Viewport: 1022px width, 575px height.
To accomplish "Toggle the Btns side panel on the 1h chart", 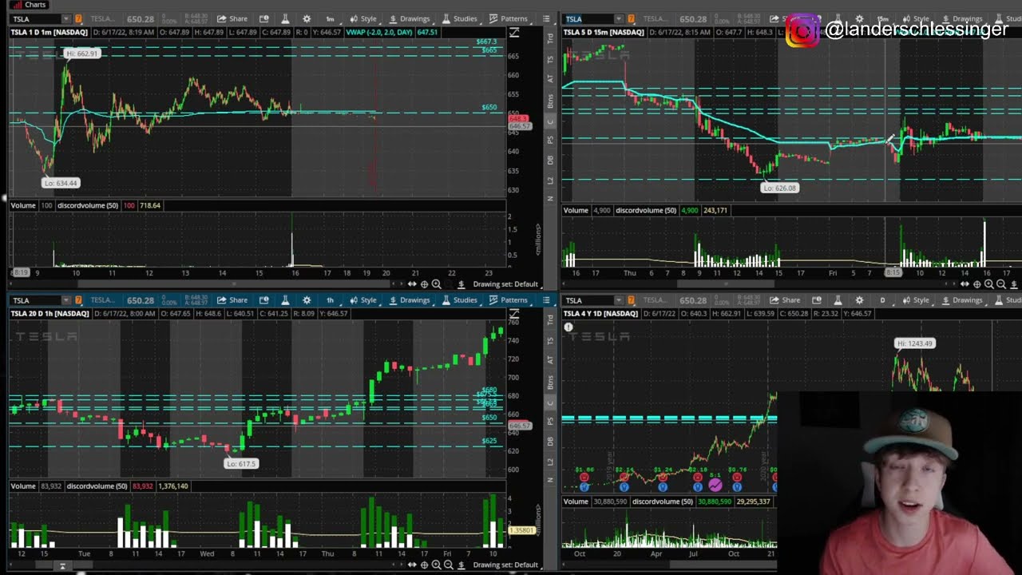I will coord(550,382).
